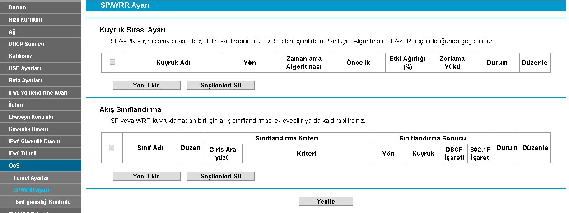Select the SP/WRR Ayarı submenu item
569x213 pixels.
[32, 190]
